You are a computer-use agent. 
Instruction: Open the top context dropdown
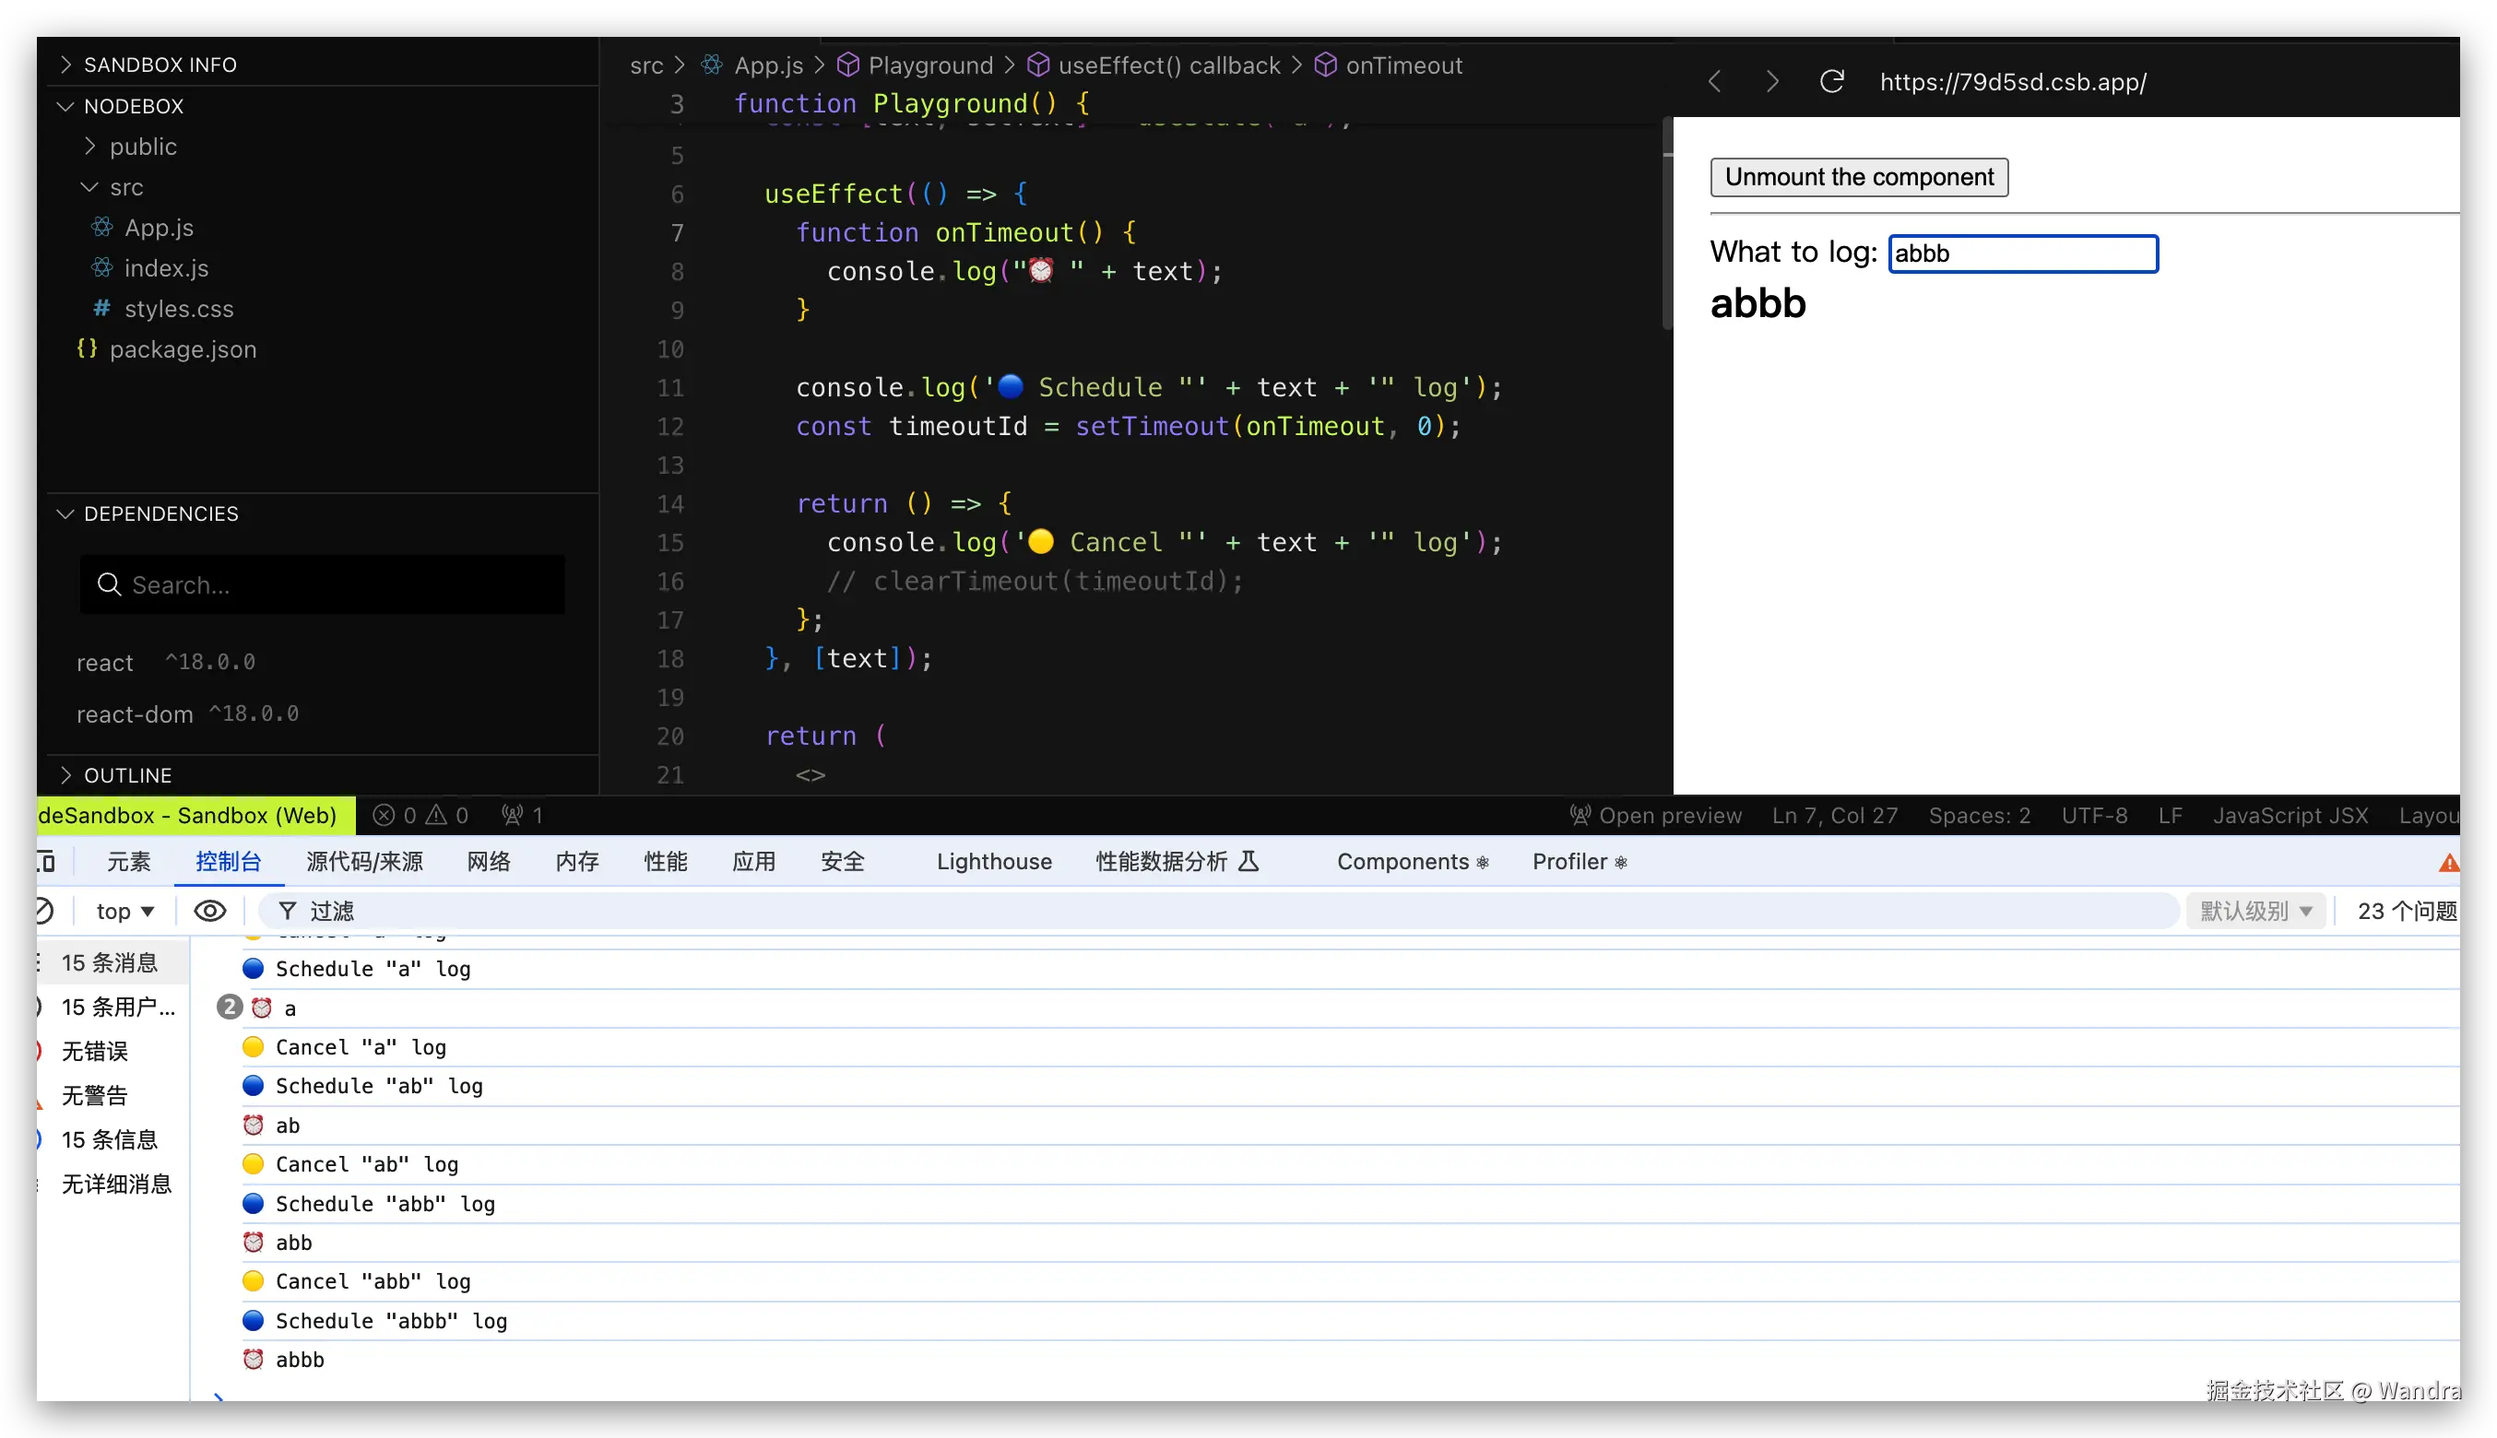pos(124,911)
